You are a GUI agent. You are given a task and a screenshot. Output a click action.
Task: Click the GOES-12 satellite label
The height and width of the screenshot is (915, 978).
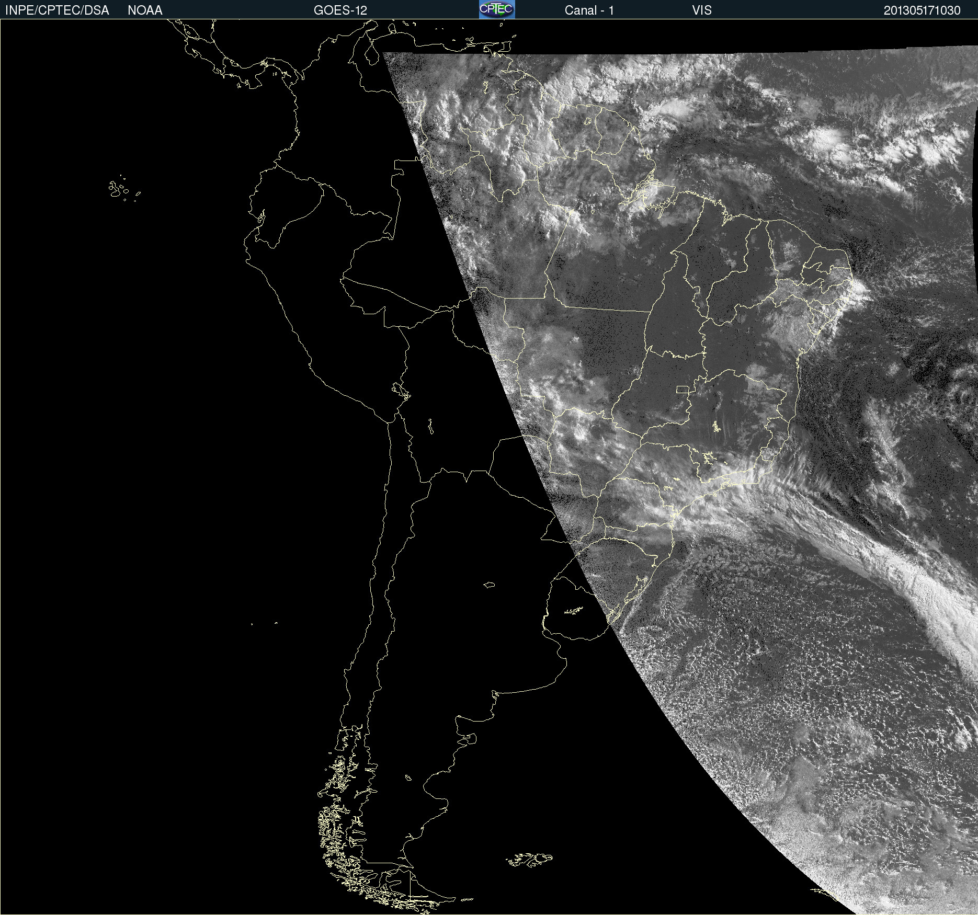pos(340,10)
